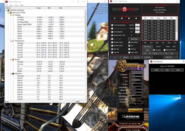Uncheck the Task Bar option
The image size is (185, 131).
112,49
